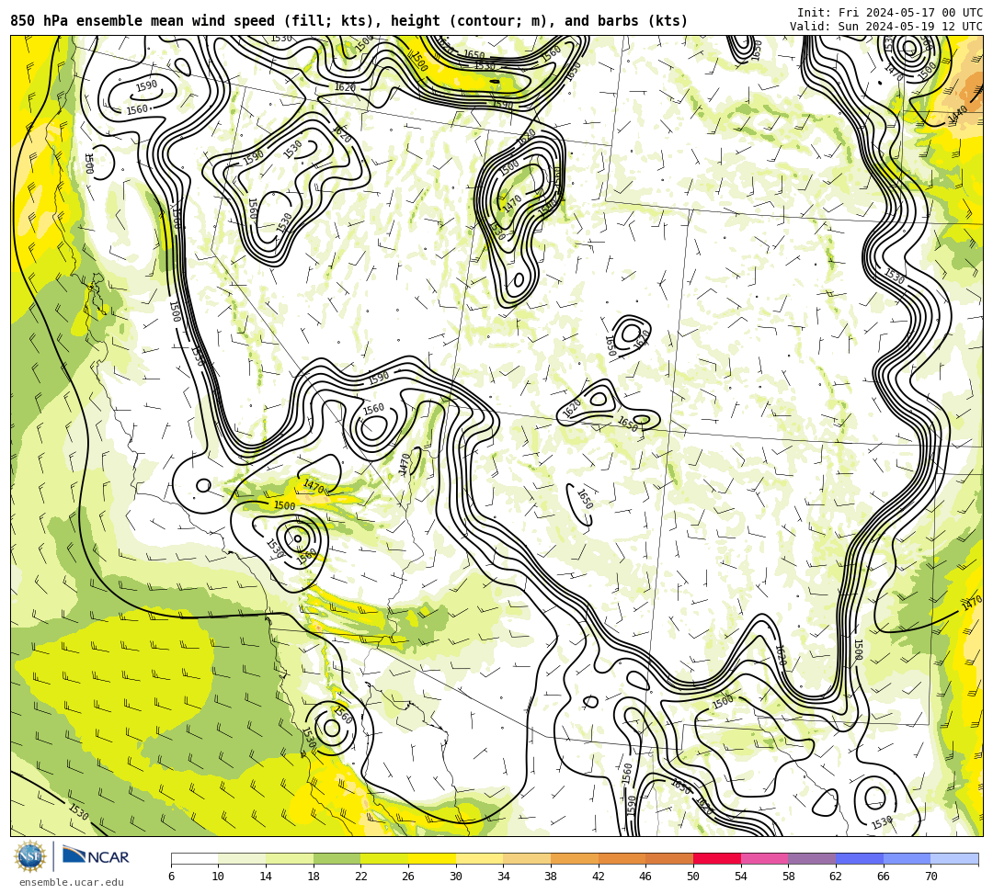The image size is (993, 894).
Task: Click colorbar tick label 54
Action: (x=741, y=877)
